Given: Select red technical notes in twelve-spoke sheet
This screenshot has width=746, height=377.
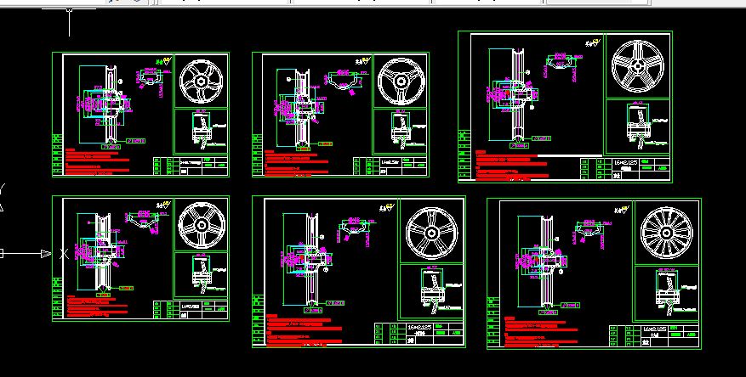Looking at the screenshot, I should [x=540, y=332].
